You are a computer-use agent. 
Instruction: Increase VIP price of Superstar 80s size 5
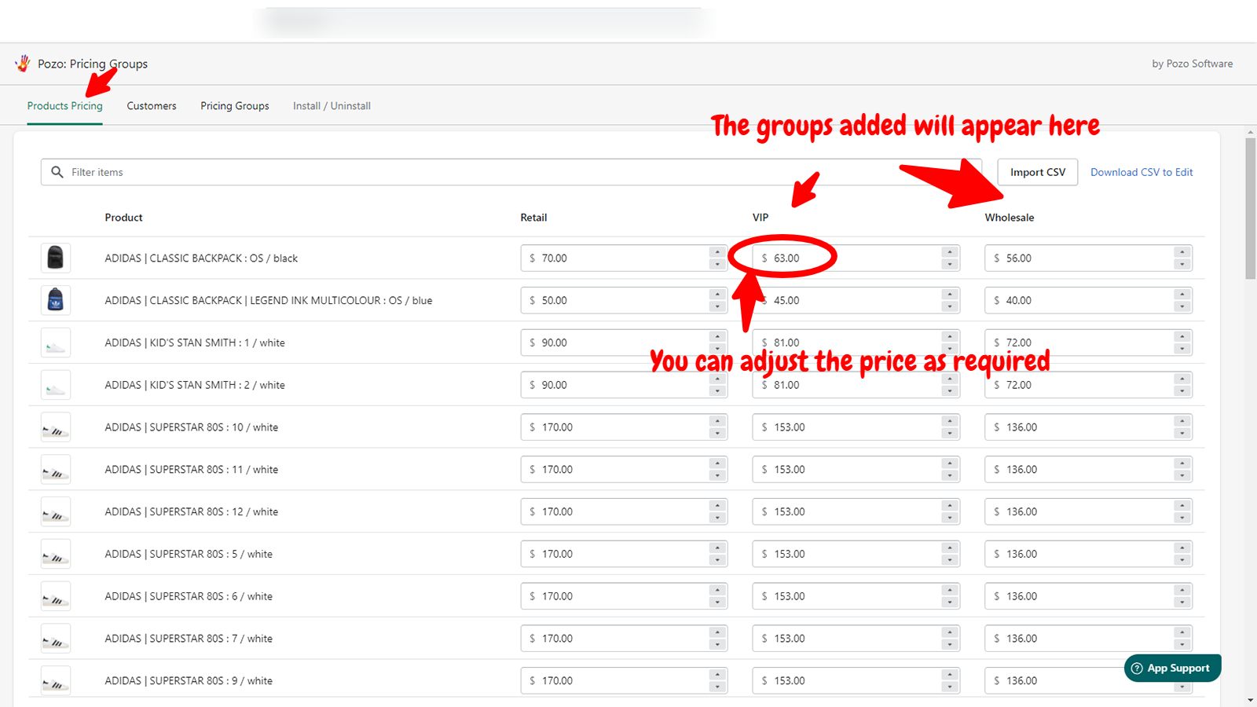pyautogui.click(x=950, y=548)
